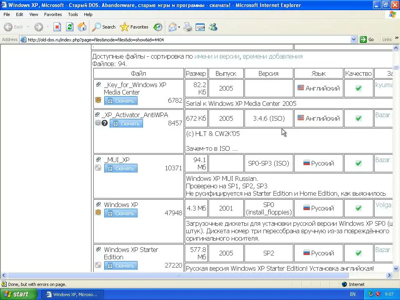Open the View menu
The height and width of the screenshot is (300, 400).
34,14
